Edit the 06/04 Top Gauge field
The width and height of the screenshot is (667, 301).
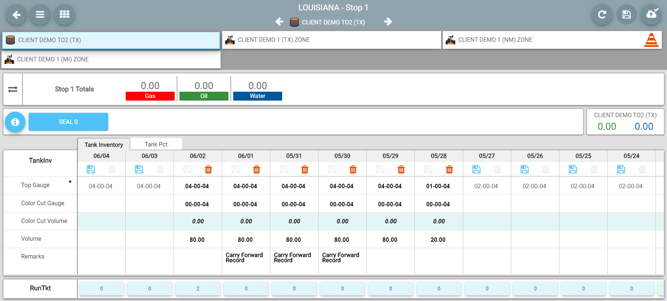(101, 186)
